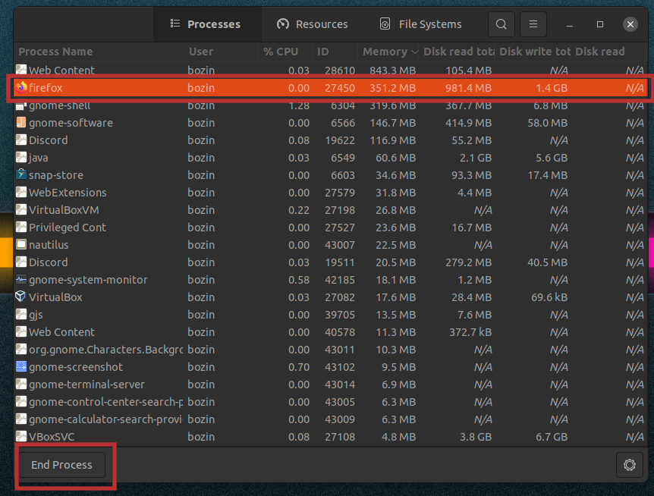
Task: Click the VirtualBox cube icon
Action: click(x=21, y=297)
